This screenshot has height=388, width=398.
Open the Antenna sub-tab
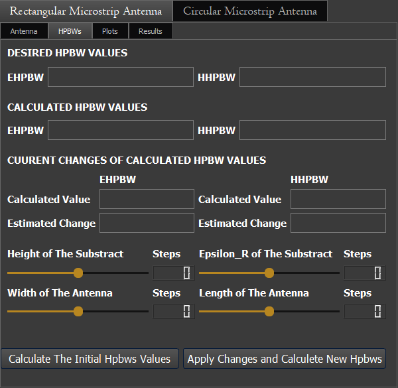point(24,31)
